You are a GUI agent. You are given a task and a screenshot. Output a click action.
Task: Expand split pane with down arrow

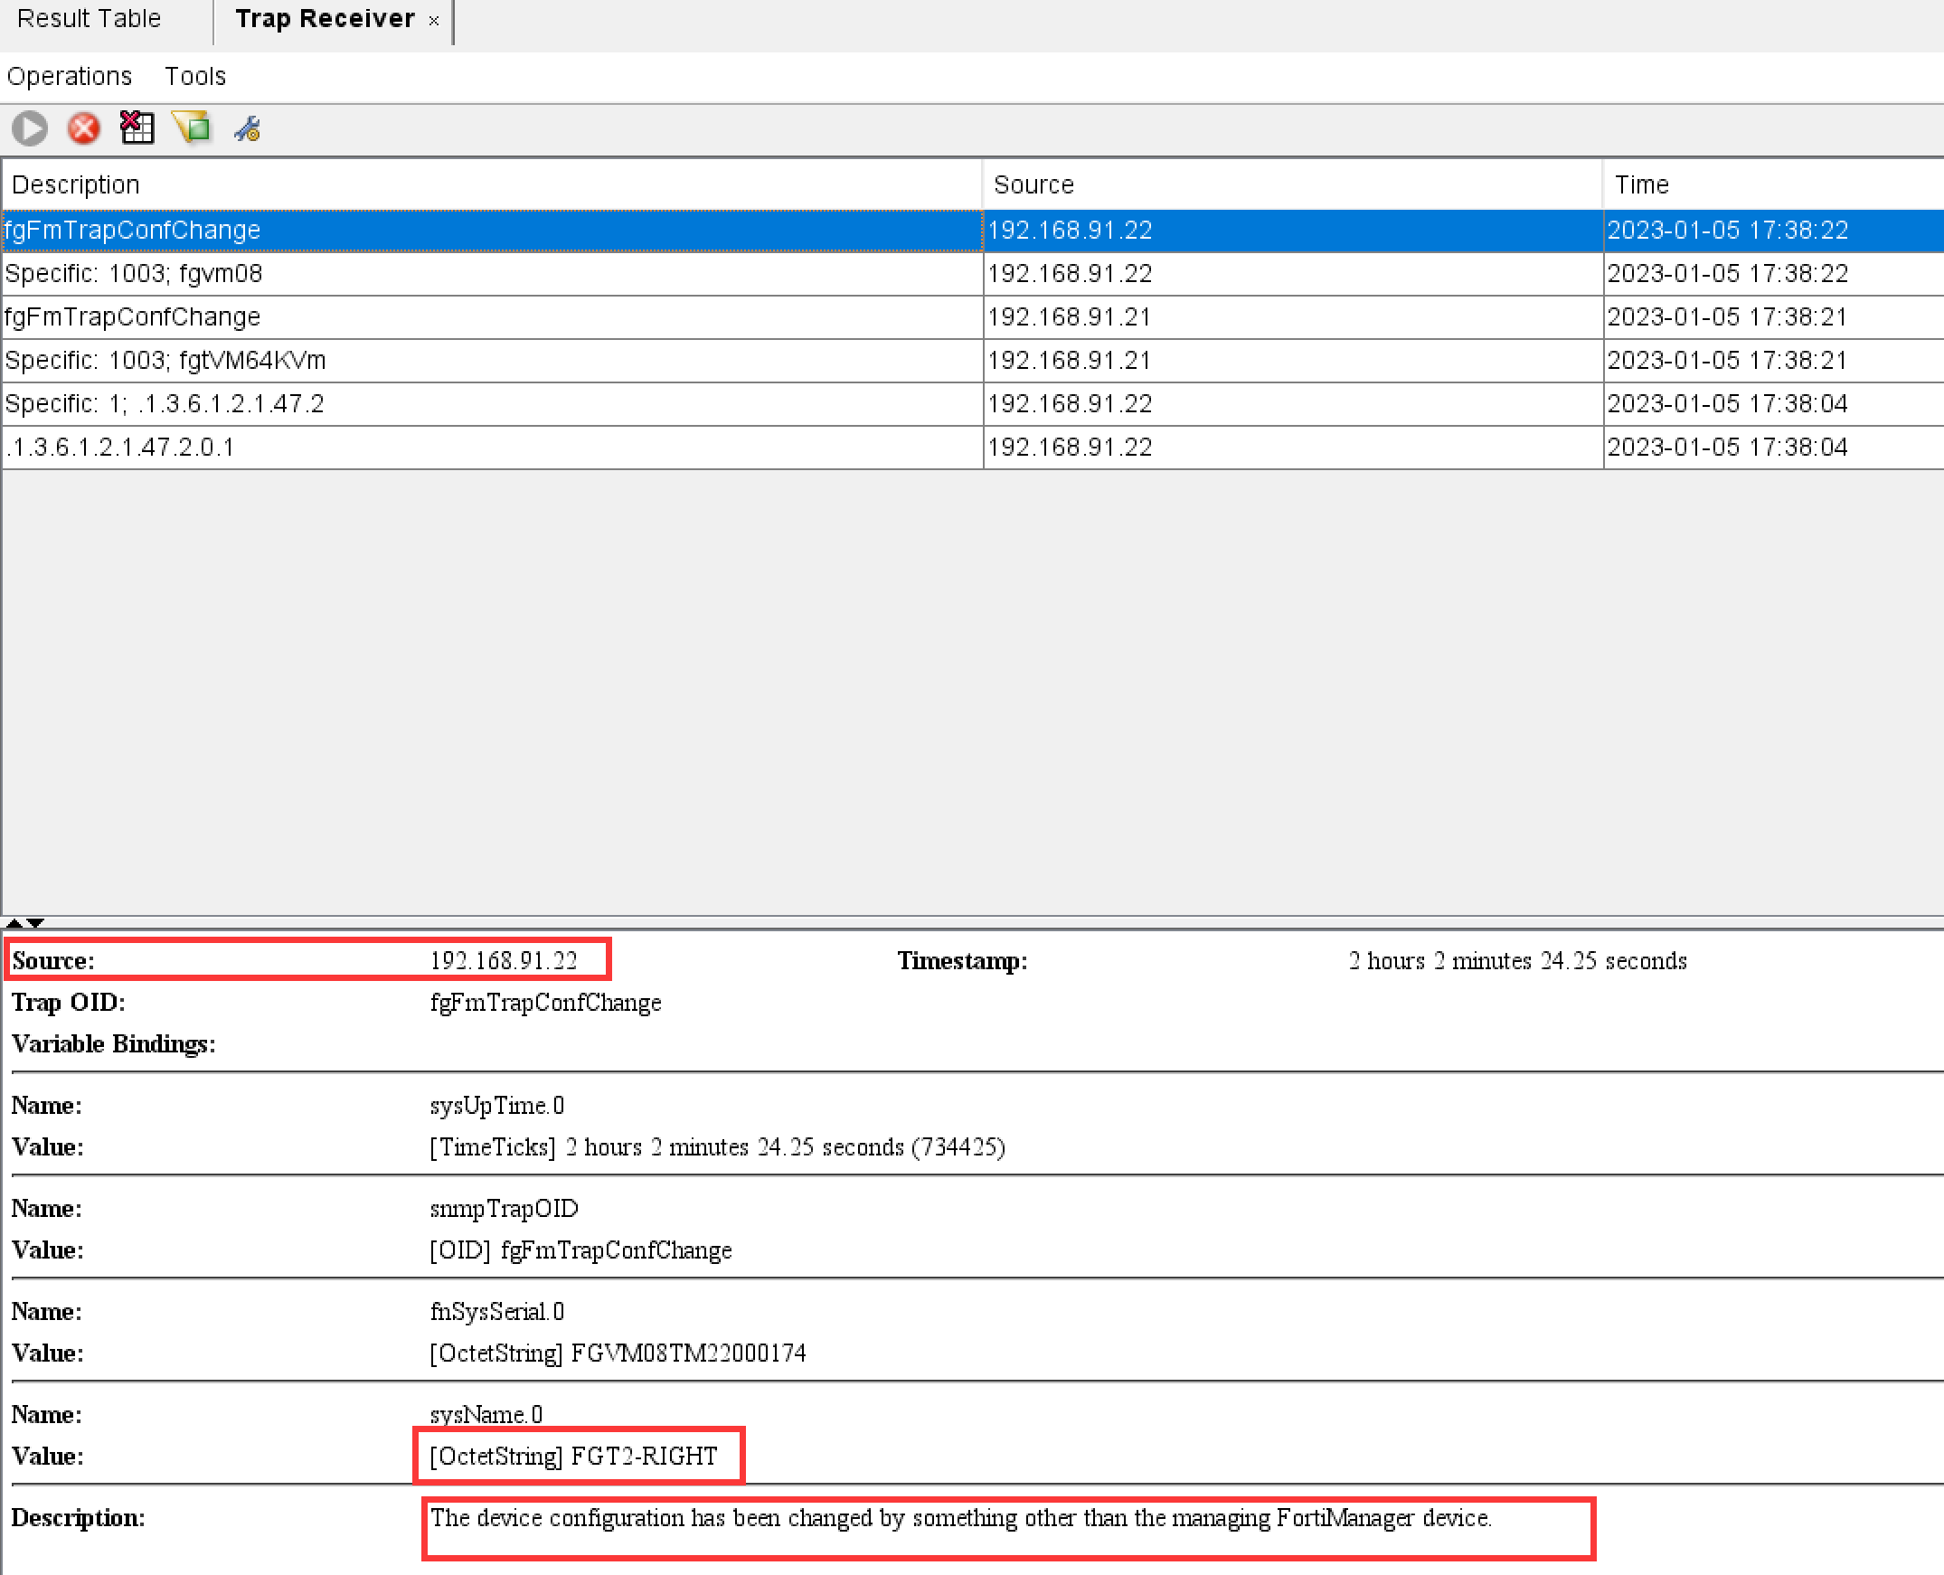coord(35,923)
